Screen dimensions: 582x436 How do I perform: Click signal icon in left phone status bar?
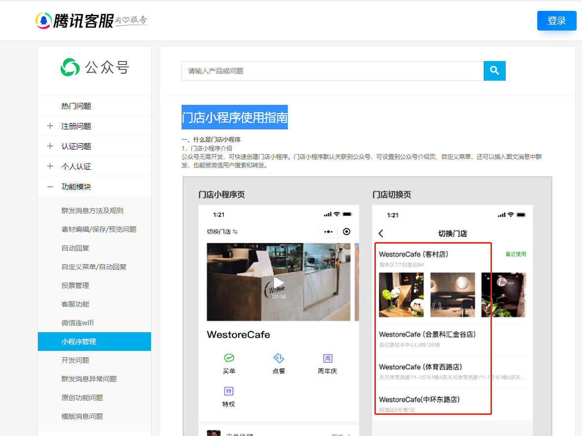(x=327, y=214)
